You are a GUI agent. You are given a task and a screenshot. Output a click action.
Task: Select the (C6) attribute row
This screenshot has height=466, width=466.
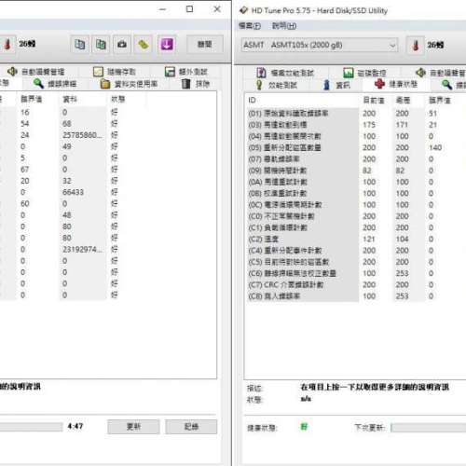click(x=354, y=273)
